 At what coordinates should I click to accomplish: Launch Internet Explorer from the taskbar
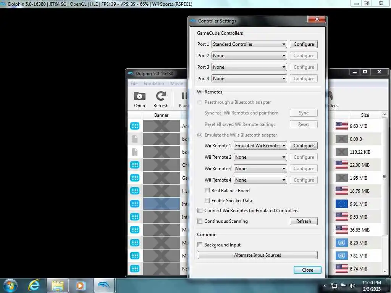point(34,285)
